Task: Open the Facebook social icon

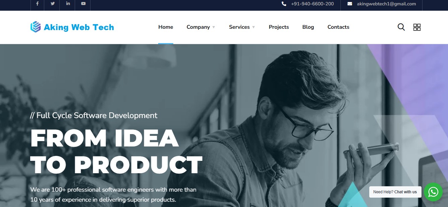Action: (x=38, y=4)
